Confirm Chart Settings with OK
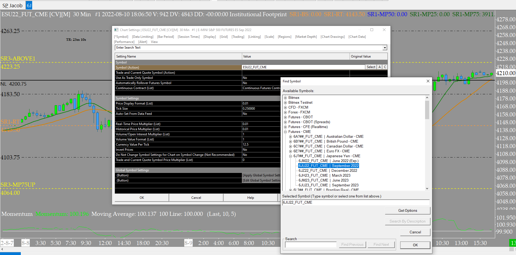 (142, 198)
